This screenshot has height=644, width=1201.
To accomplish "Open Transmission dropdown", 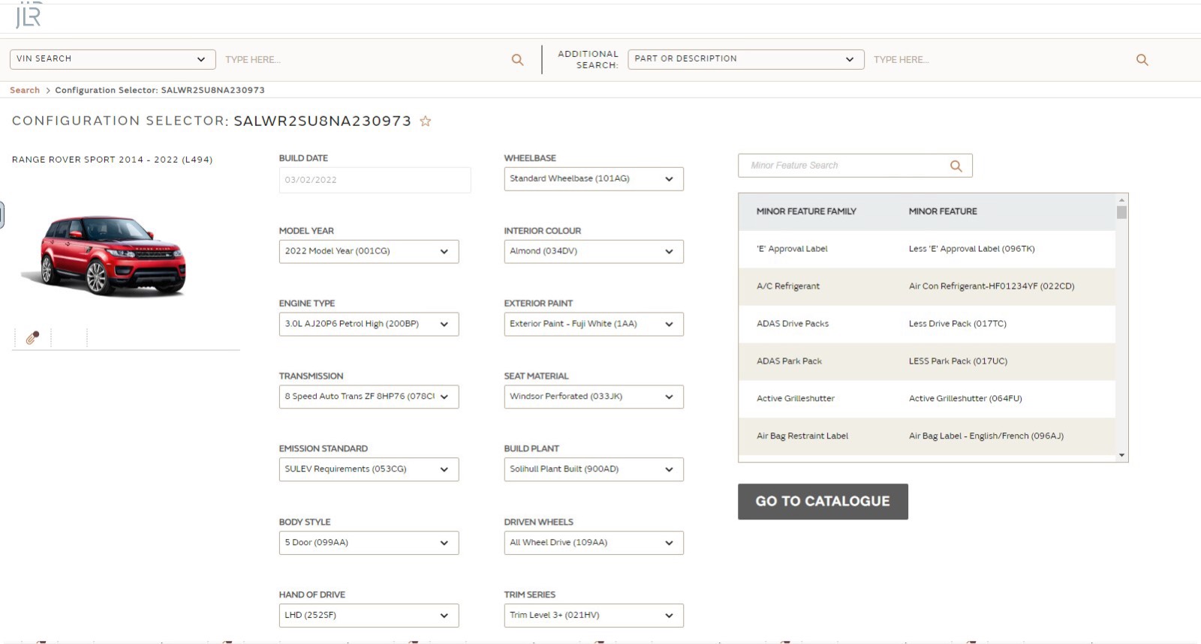I will click(369, 397).
